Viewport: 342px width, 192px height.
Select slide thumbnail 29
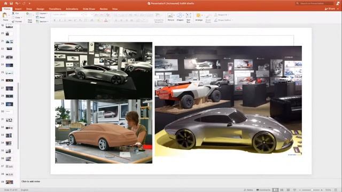(9, 104)
